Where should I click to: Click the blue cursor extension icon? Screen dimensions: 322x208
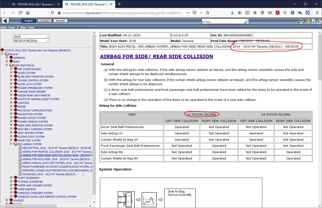coord(293,13)
